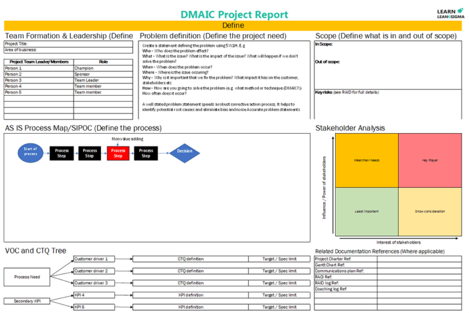Select the Customer driver 2 box

[x=101, y=271]
